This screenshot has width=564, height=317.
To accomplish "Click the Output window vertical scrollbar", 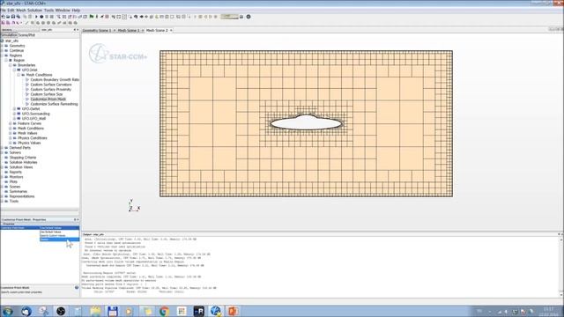I will pos(561,267).
